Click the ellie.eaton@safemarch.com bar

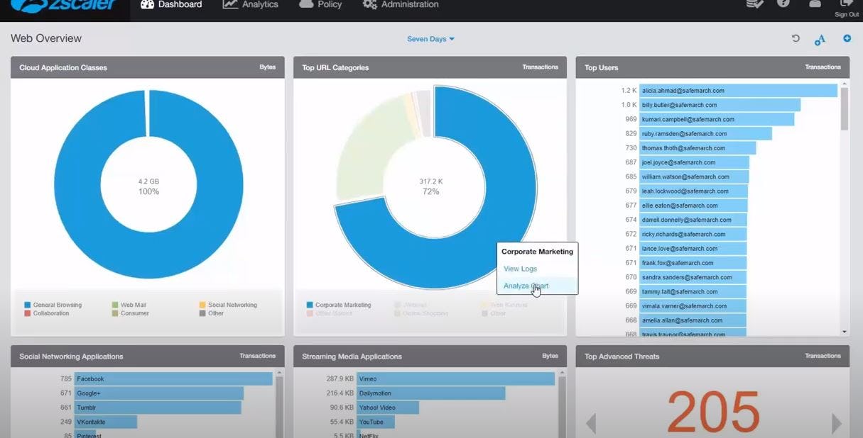click(693, 206)
